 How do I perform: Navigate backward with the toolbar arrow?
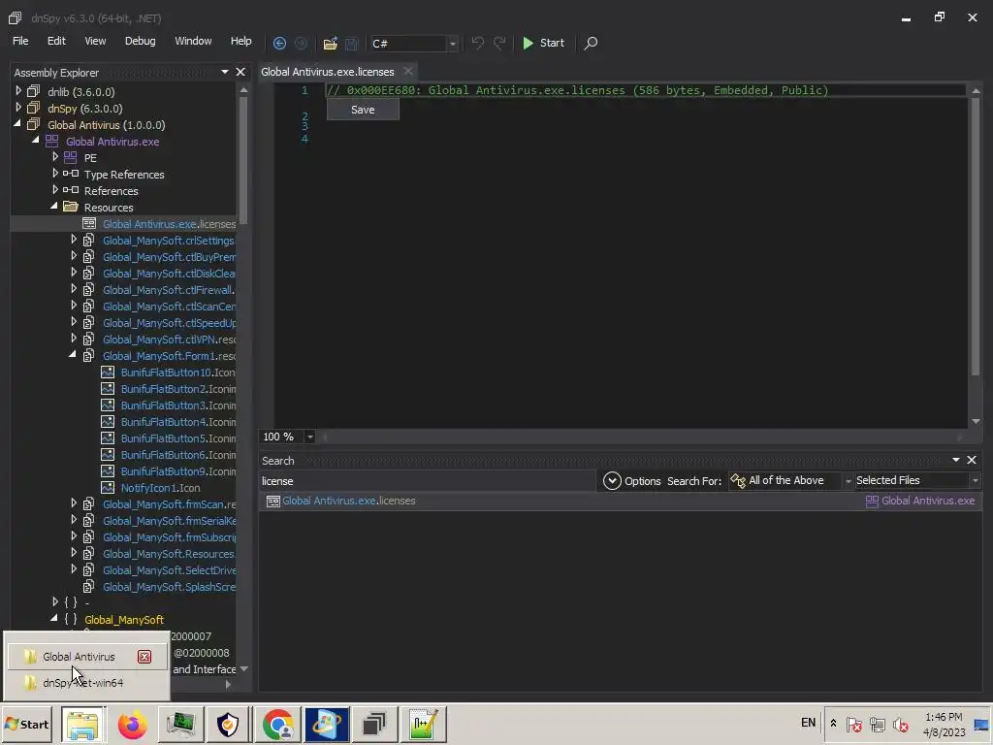coord(279,43)
